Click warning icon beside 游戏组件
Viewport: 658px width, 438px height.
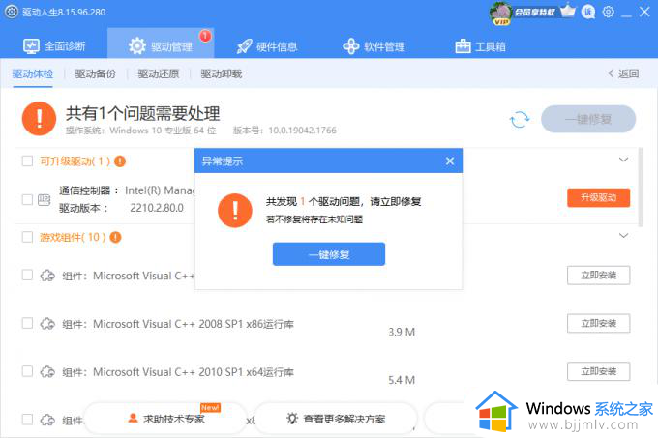pyautogui.click(x=115, y=237)
